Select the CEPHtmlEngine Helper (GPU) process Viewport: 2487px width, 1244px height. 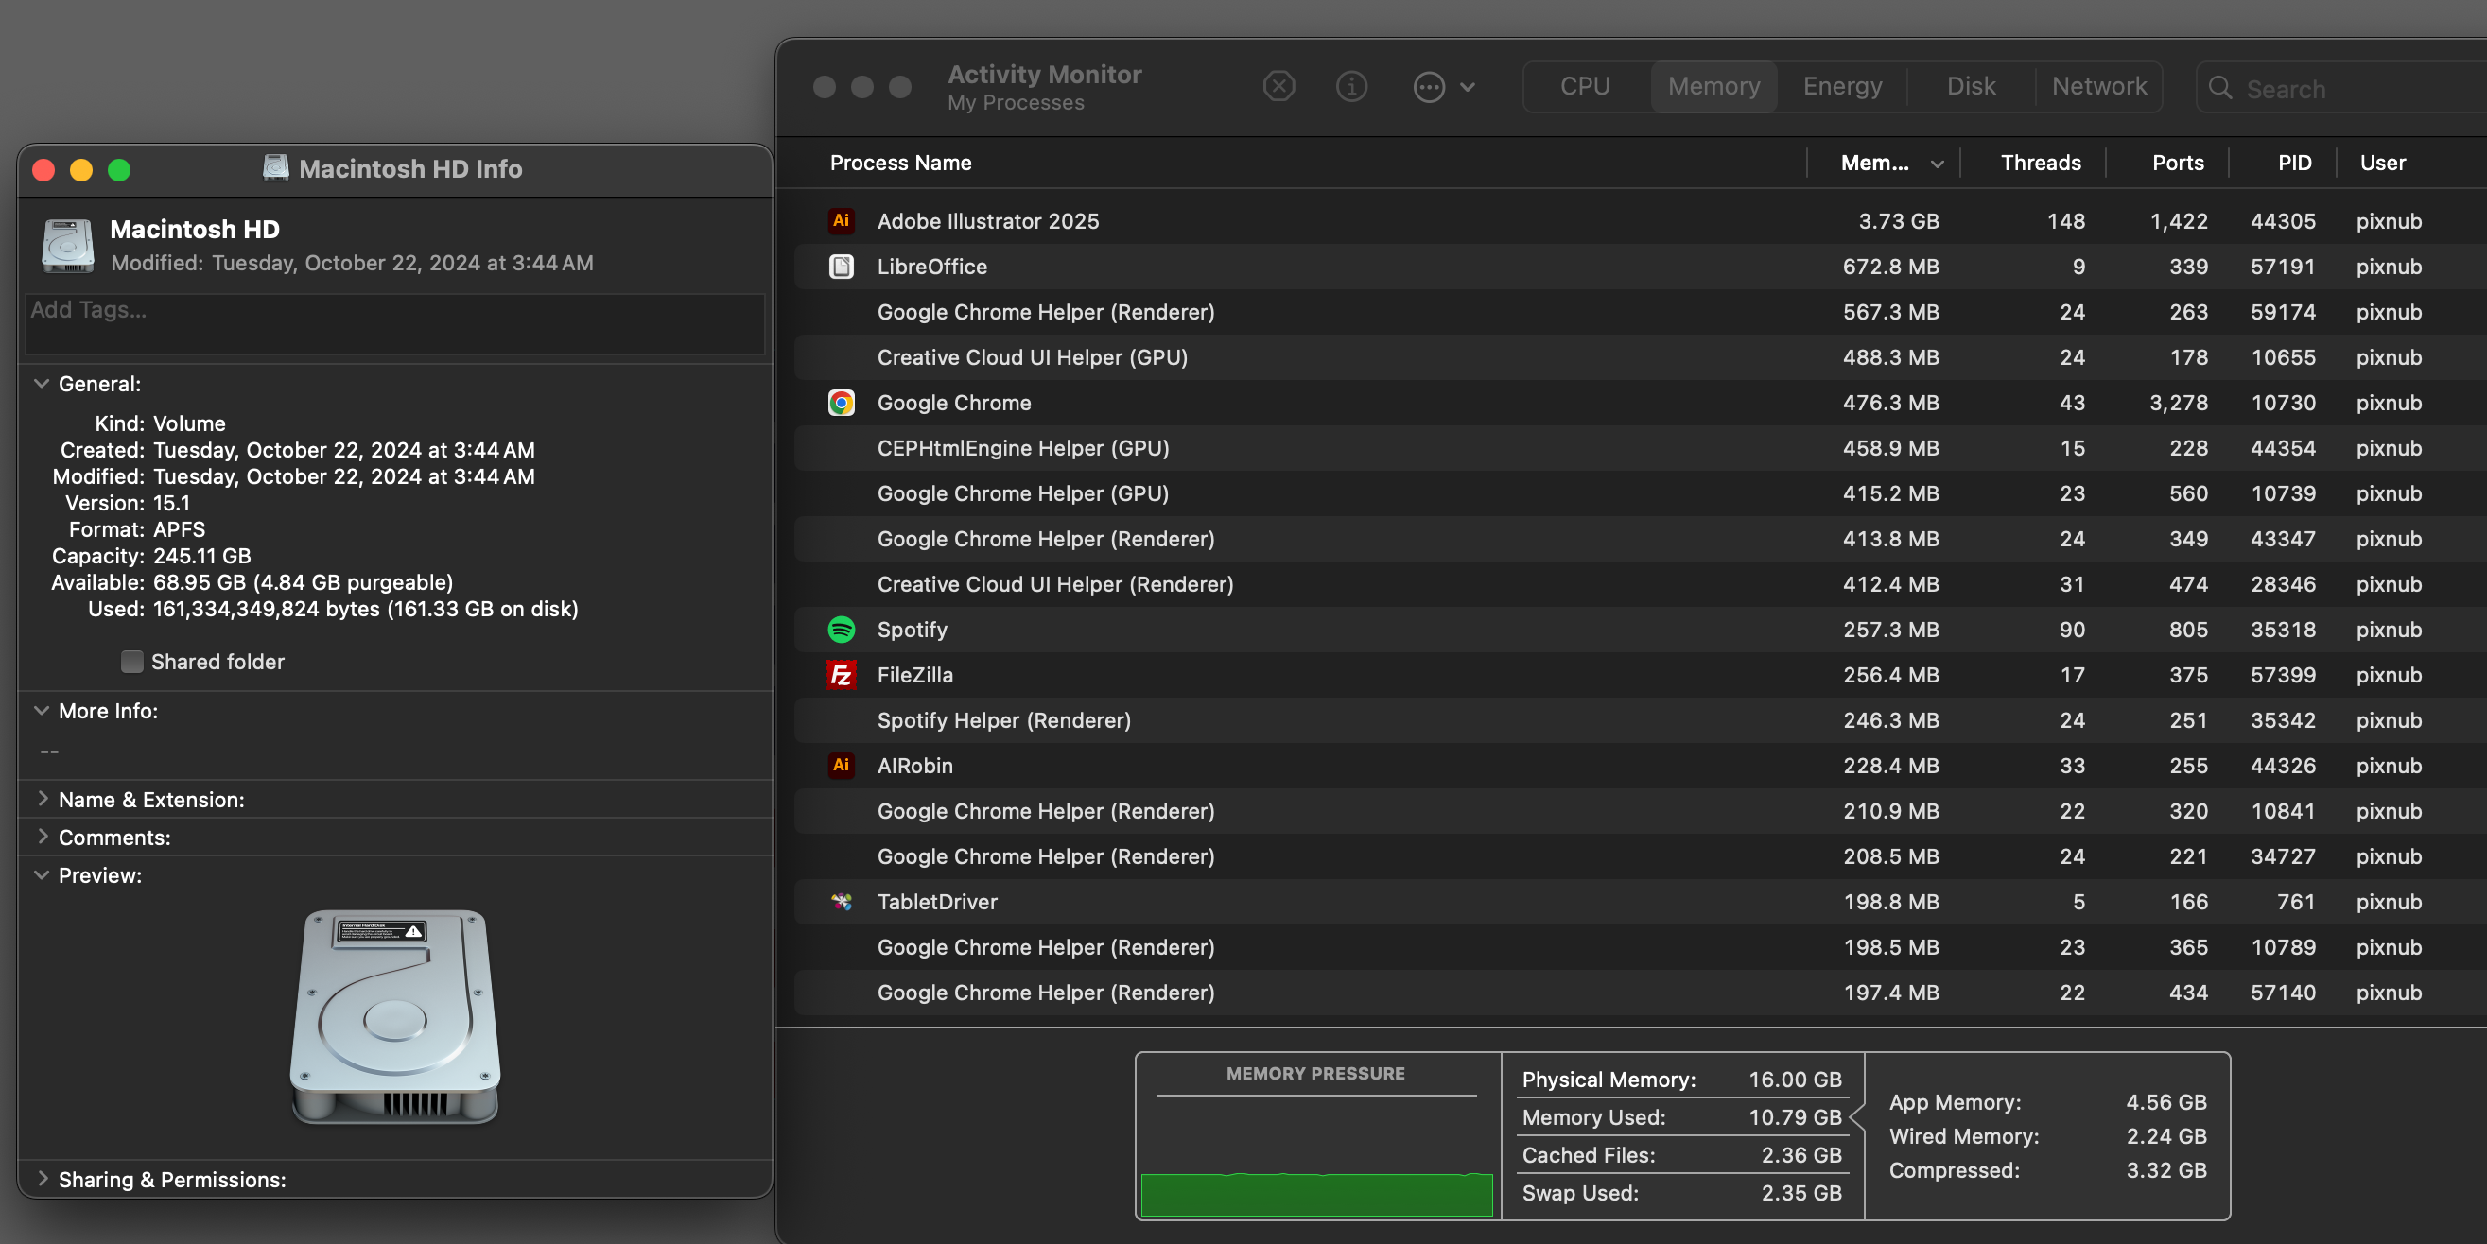(1641, 448)
